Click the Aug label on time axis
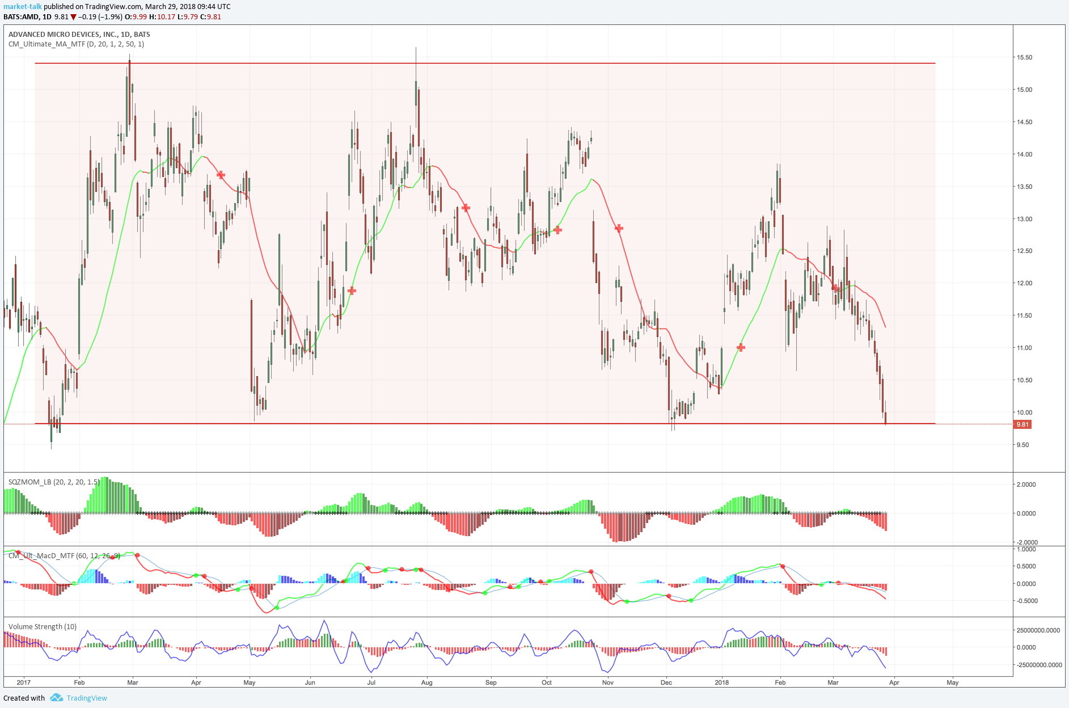This screenshot has height=708, width=1069. (427, 682)
